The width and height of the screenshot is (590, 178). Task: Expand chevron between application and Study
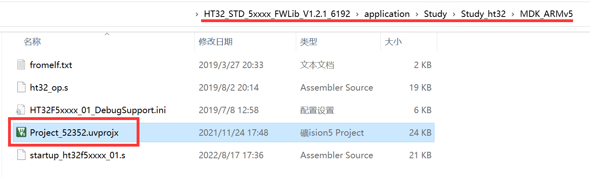417,14
